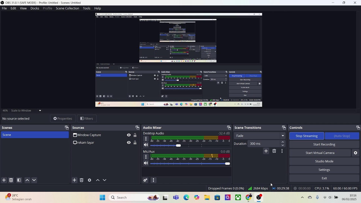The height and width of the screenshot is (203, 361).
Task: Open the Tools menu
Action: 87,8
